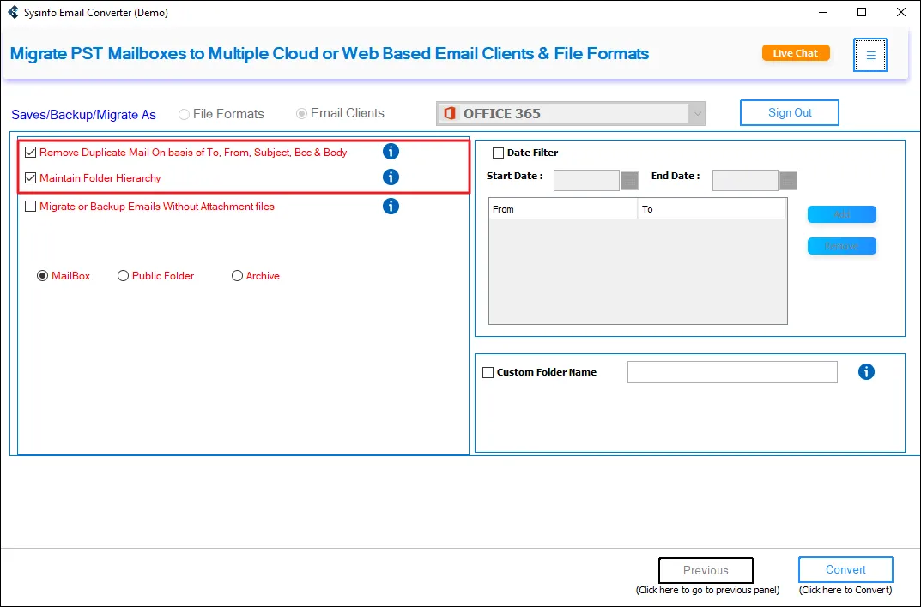Viewport: 921px width, 607px height.
Task: Click Add date range button
Action: coord(842,214)
